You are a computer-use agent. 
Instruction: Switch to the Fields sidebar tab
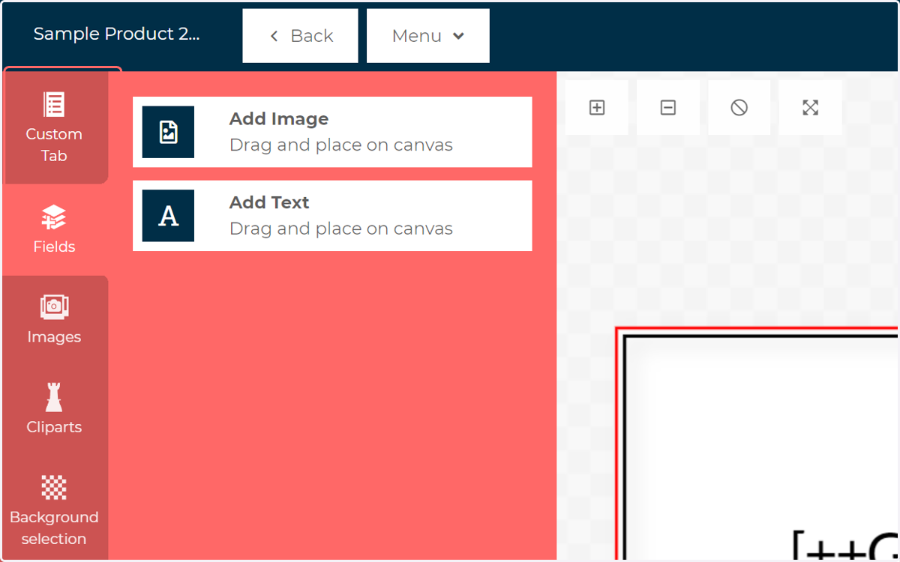pyautogui.click(x=55, y=229)
